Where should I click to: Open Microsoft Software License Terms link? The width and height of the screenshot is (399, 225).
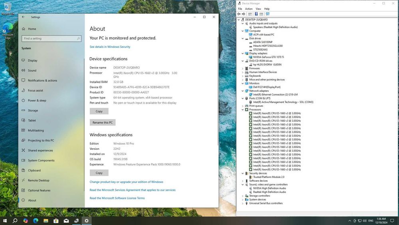click(117, 198)
